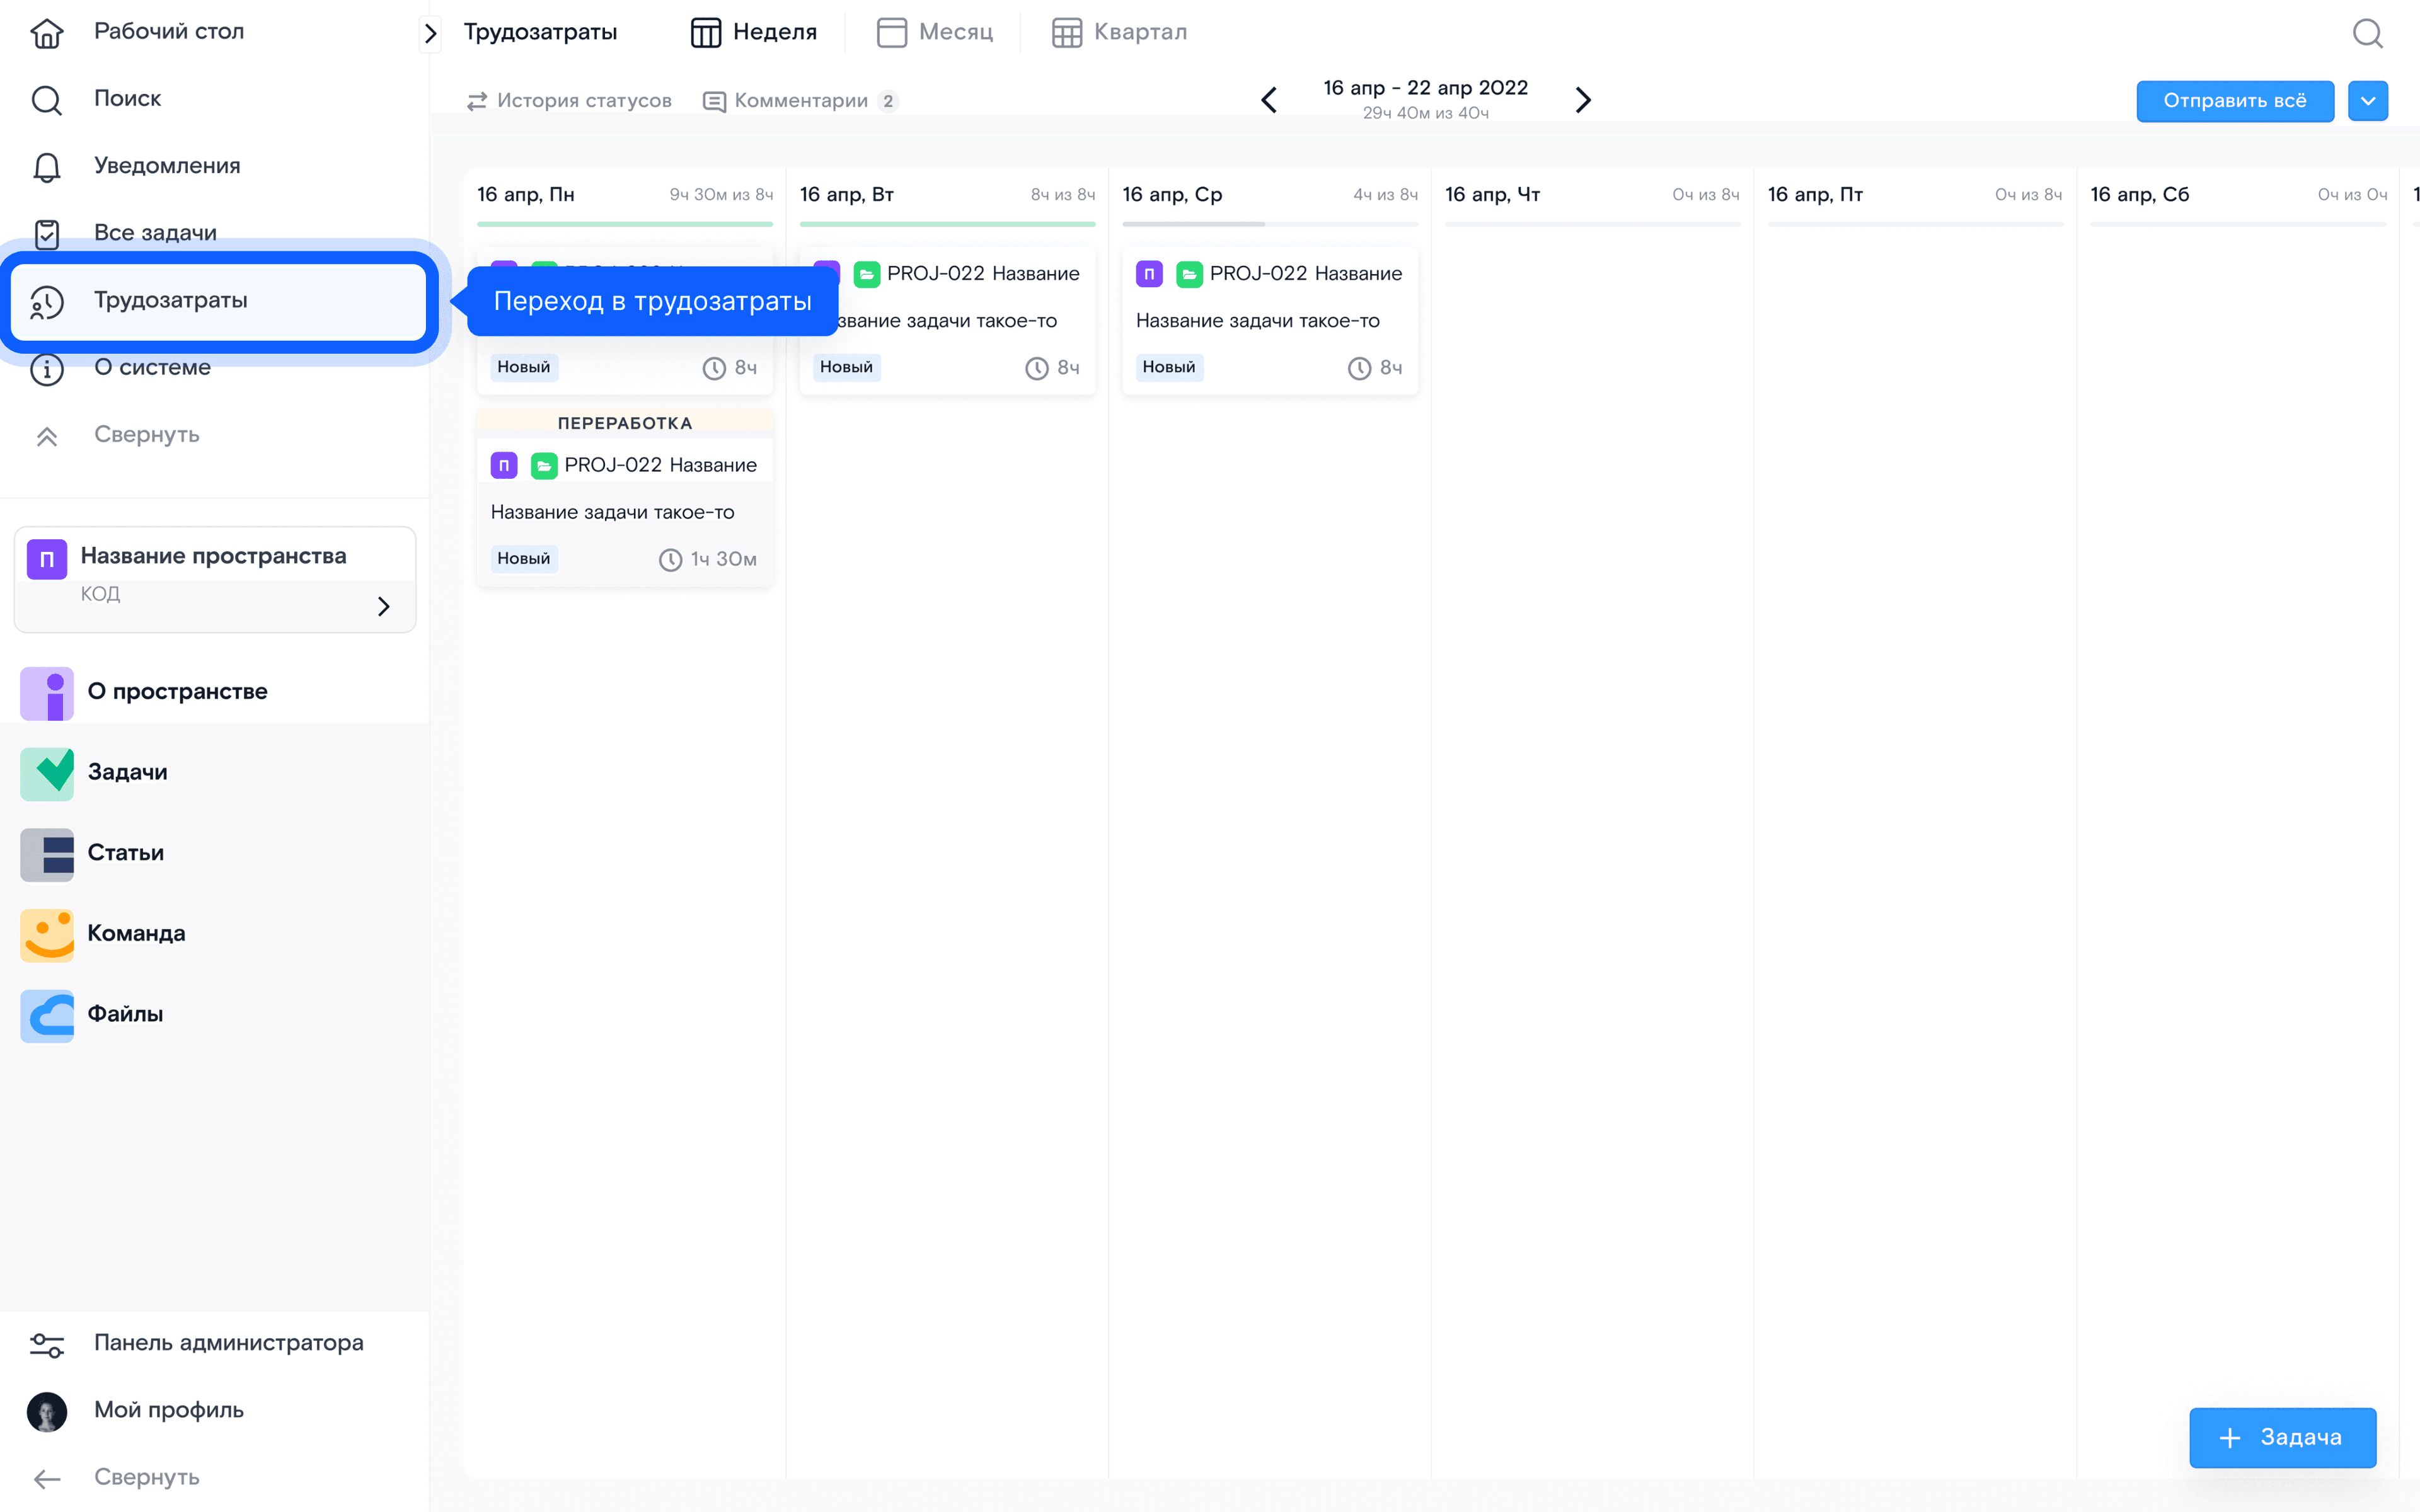Expand the breadcrumb chevron before Трудозатраты

pyautogui.click(x=430, y=33)
